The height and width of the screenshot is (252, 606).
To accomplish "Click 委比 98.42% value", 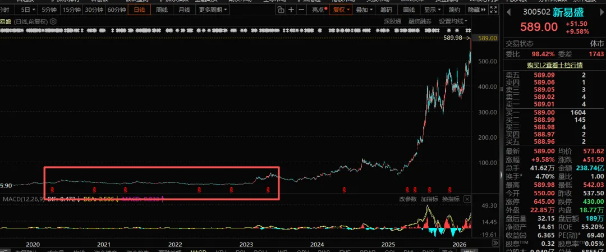I will 544,54.
